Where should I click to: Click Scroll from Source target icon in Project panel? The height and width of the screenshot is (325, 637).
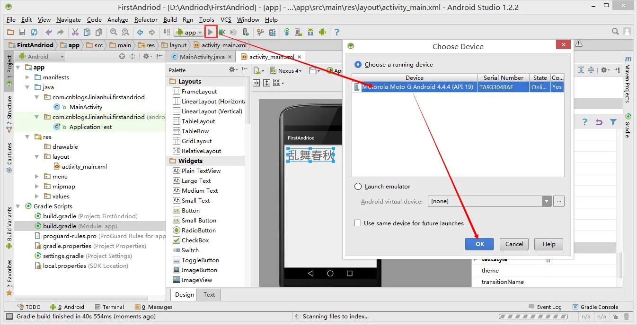pyautogui.click(x=122, y=56)
